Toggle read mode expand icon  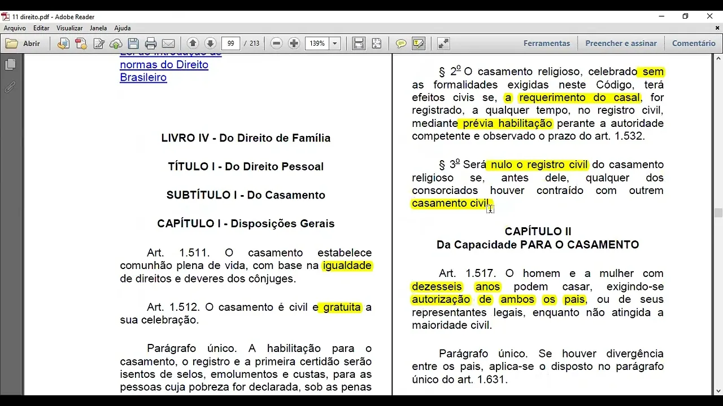(443, 43)
